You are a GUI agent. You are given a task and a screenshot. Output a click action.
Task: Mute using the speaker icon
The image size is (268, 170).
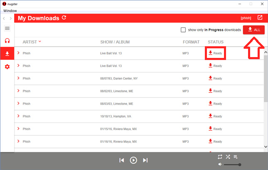pos(220,164)
